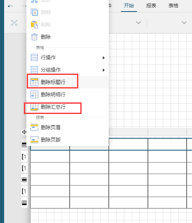Screen dimensions: 192x223
Task: Click the table header row handle icon
Action: (x=24, y=145)
